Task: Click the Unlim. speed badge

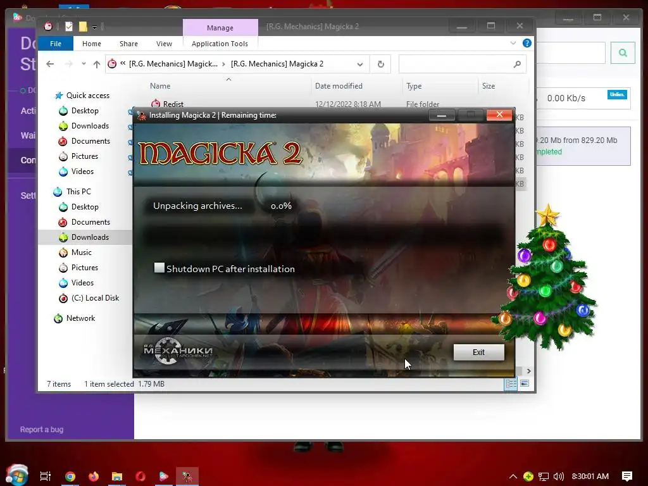Action: click(617, 95)
